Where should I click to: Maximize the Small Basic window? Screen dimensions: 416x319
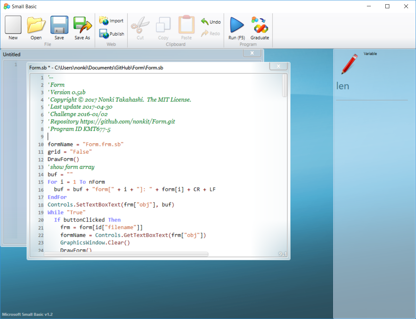(x=387, y=6)
